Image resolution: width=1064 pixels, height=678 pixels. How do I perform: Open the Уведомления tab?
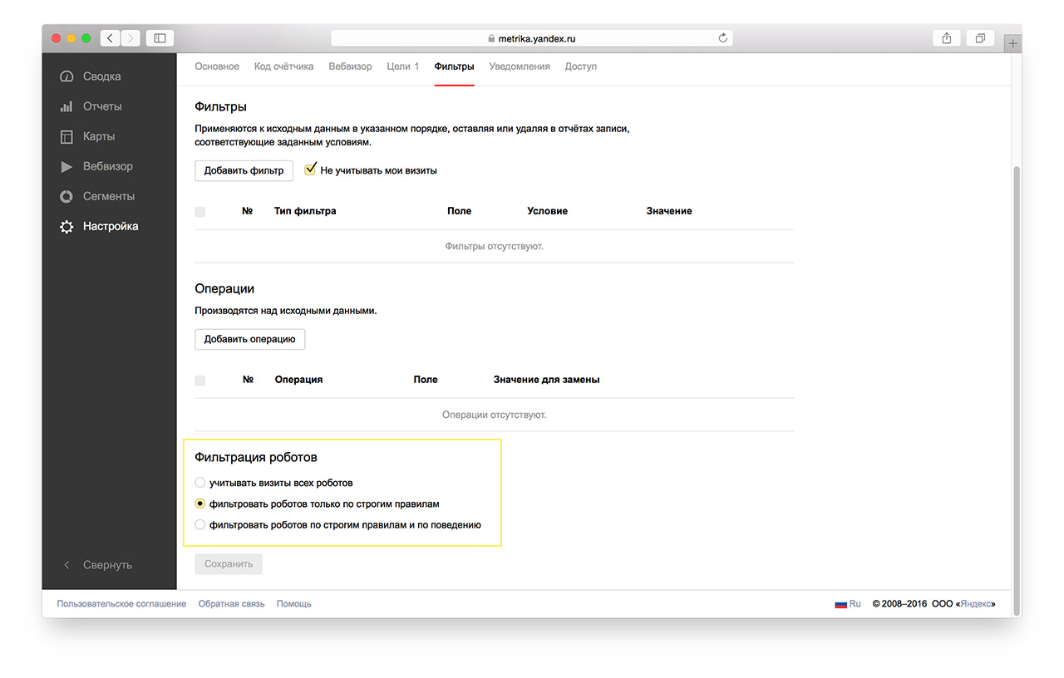[x=520, y=66]
